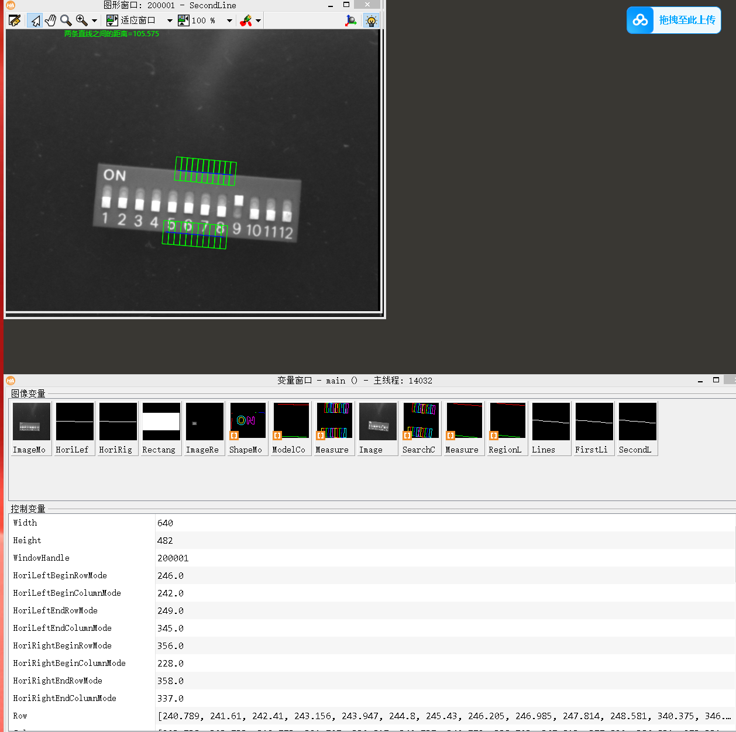Select the arrow pointer tool
The width and height of the screenshot is (736, 732).
pos(36,20)
